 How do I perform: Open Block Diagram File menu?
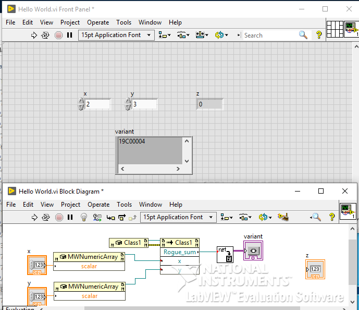coord(11,205)
